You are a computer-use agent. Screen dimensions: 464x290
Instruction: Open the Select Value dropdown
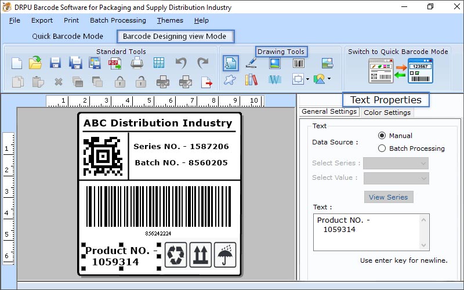pos(396,178)
